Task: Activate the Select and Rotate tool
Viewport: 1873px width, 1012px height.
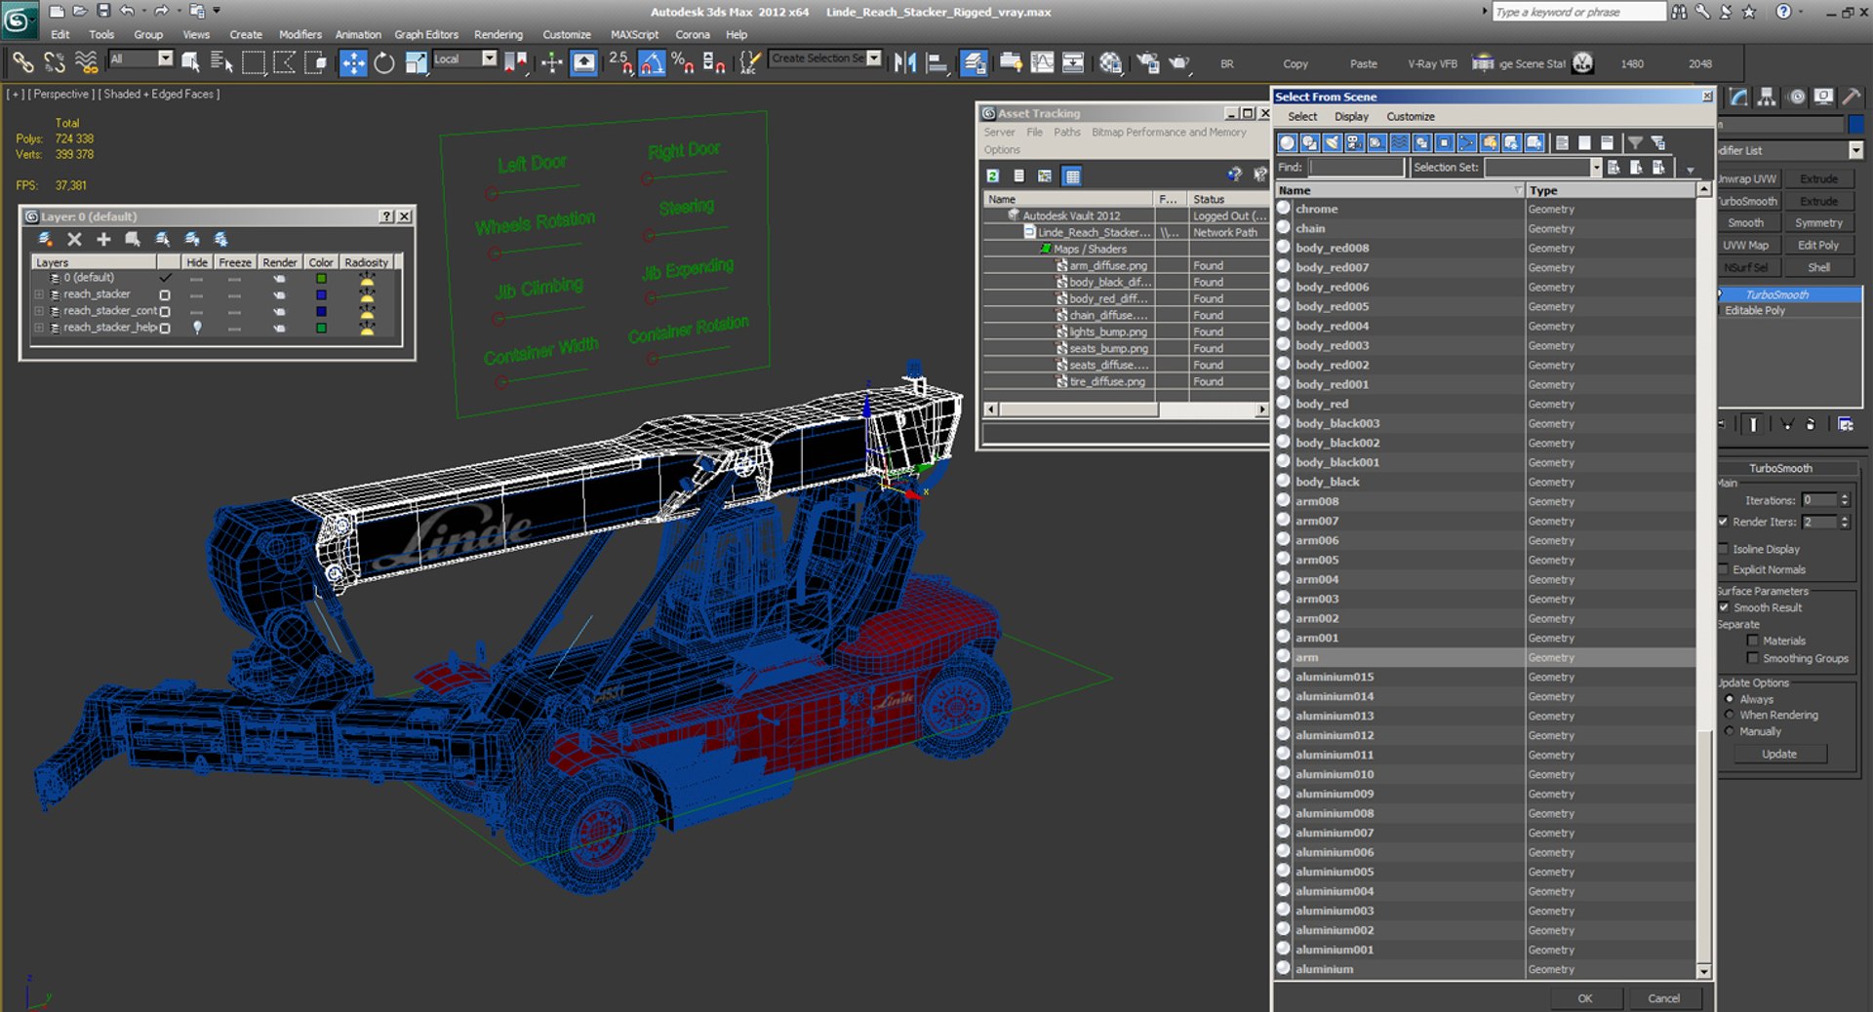Action: coord(384,63)
